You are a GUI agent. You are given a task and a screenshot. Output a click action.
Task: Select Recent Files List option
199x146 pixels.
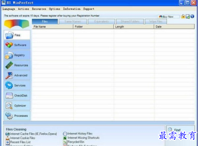click(x=18, y=142)
